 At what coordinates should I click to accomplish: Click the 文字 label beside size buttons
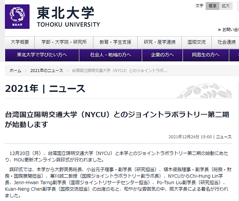199,6
